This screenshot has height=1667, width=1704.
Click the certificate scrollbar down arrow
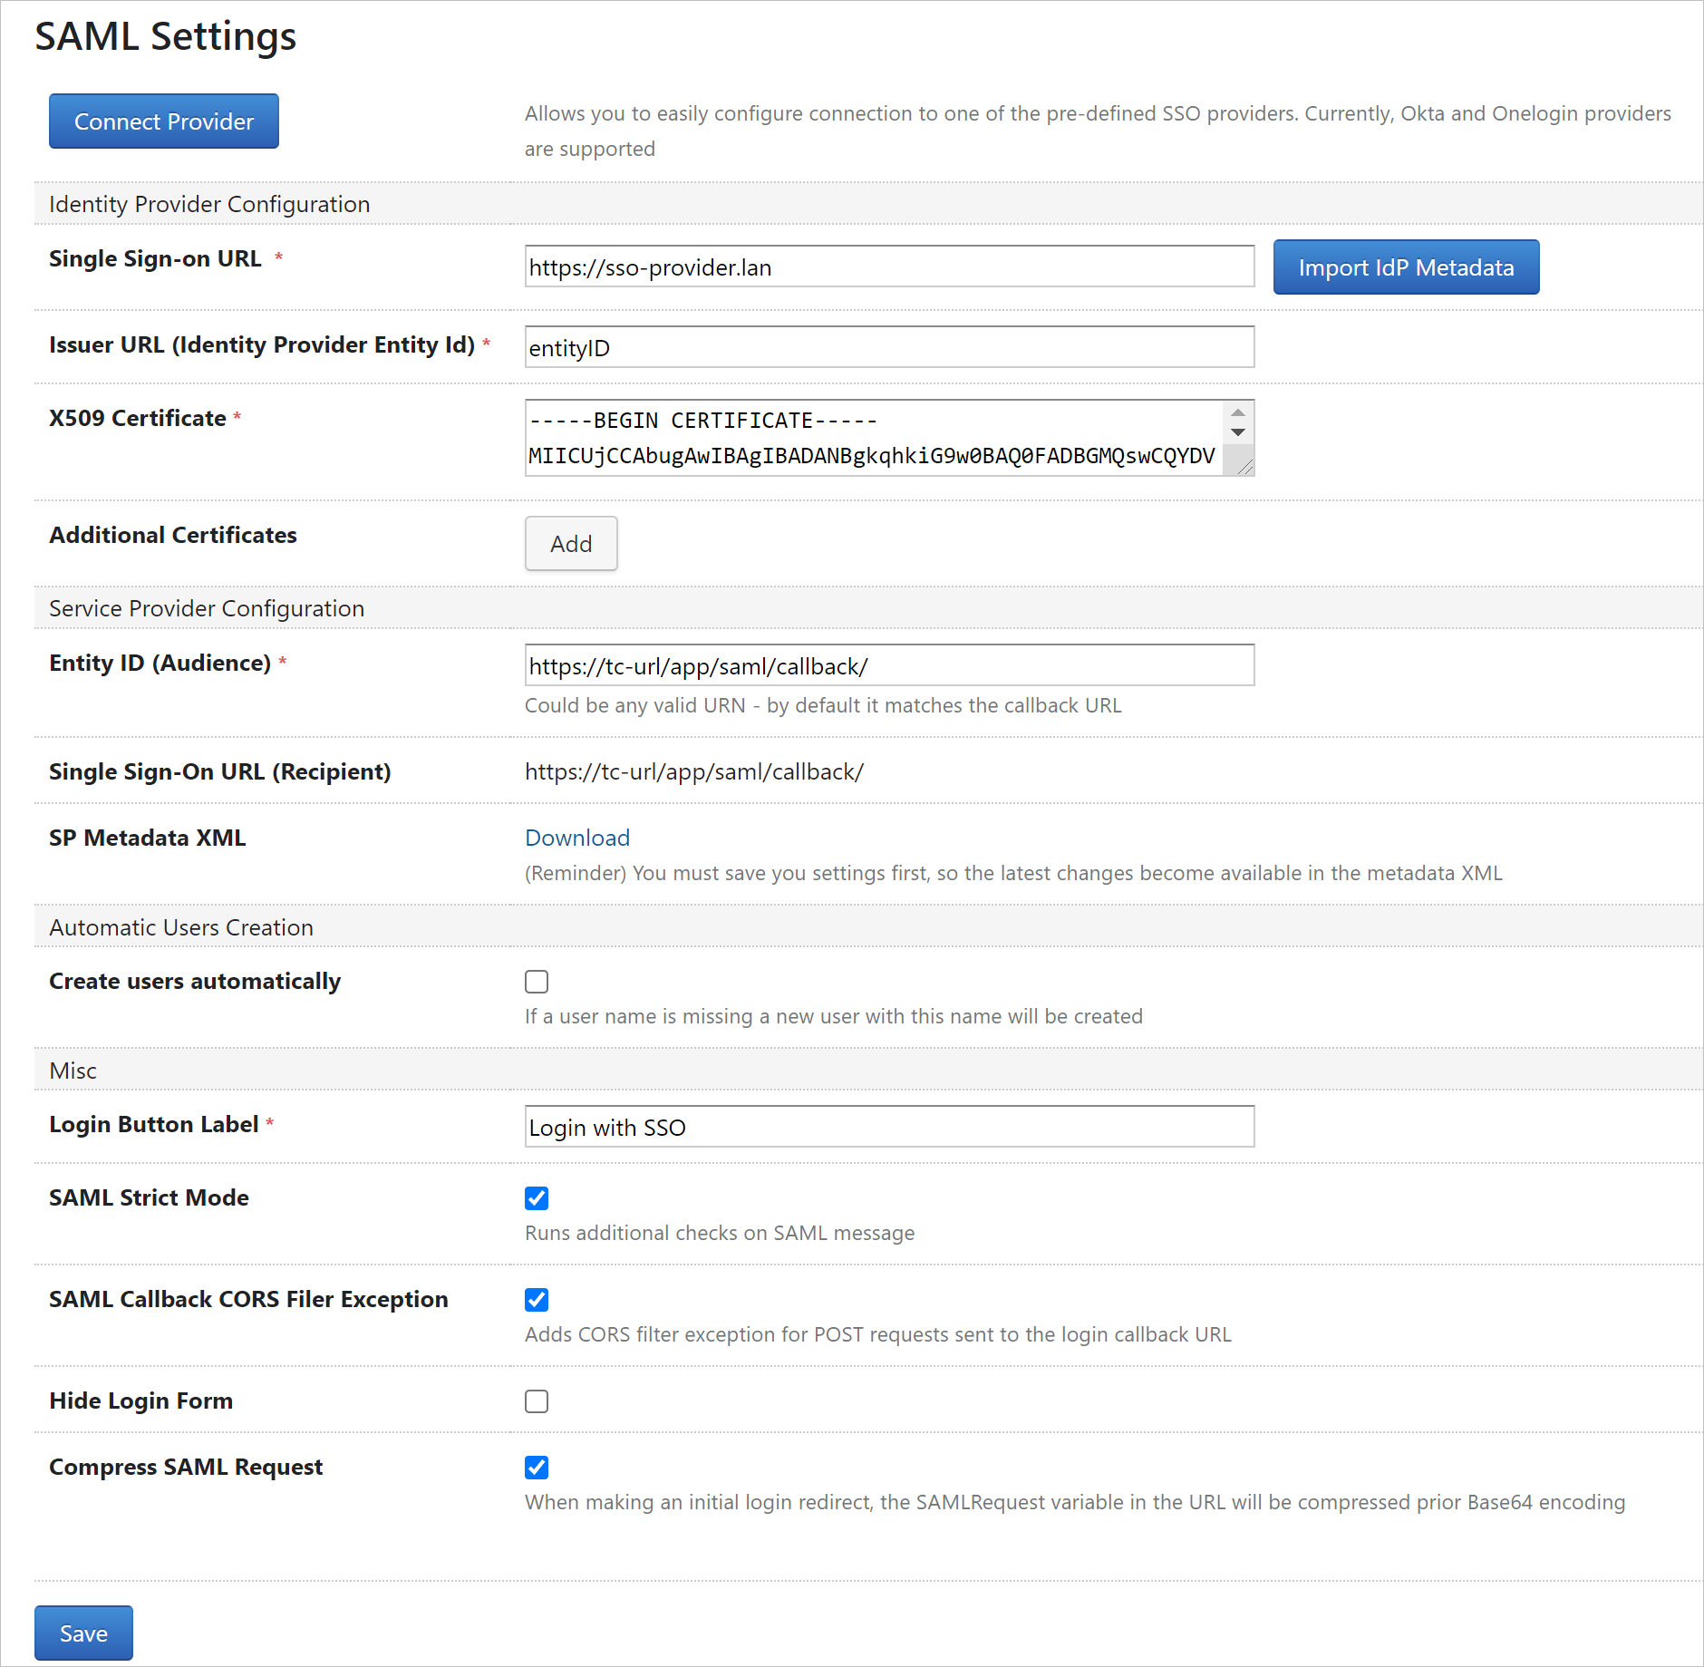coord(1238,432)
